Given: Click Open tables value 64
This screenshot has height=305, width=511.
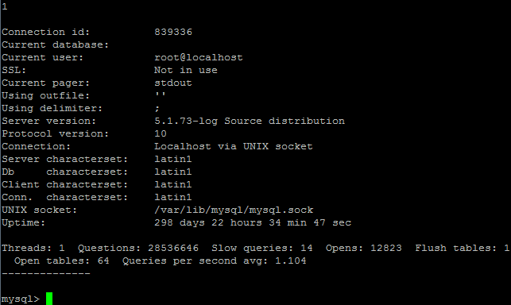Looking at the screenshot, I should click(x=103, y=261).
